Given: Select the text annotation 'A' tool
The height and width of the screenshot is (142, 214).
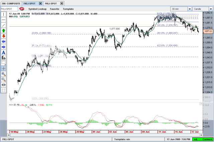Looking at the screenshot, I should pyautogui.click(x=3, y=52).
